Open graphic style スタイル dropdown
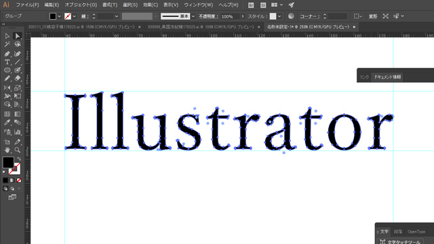 coord(279,16)
